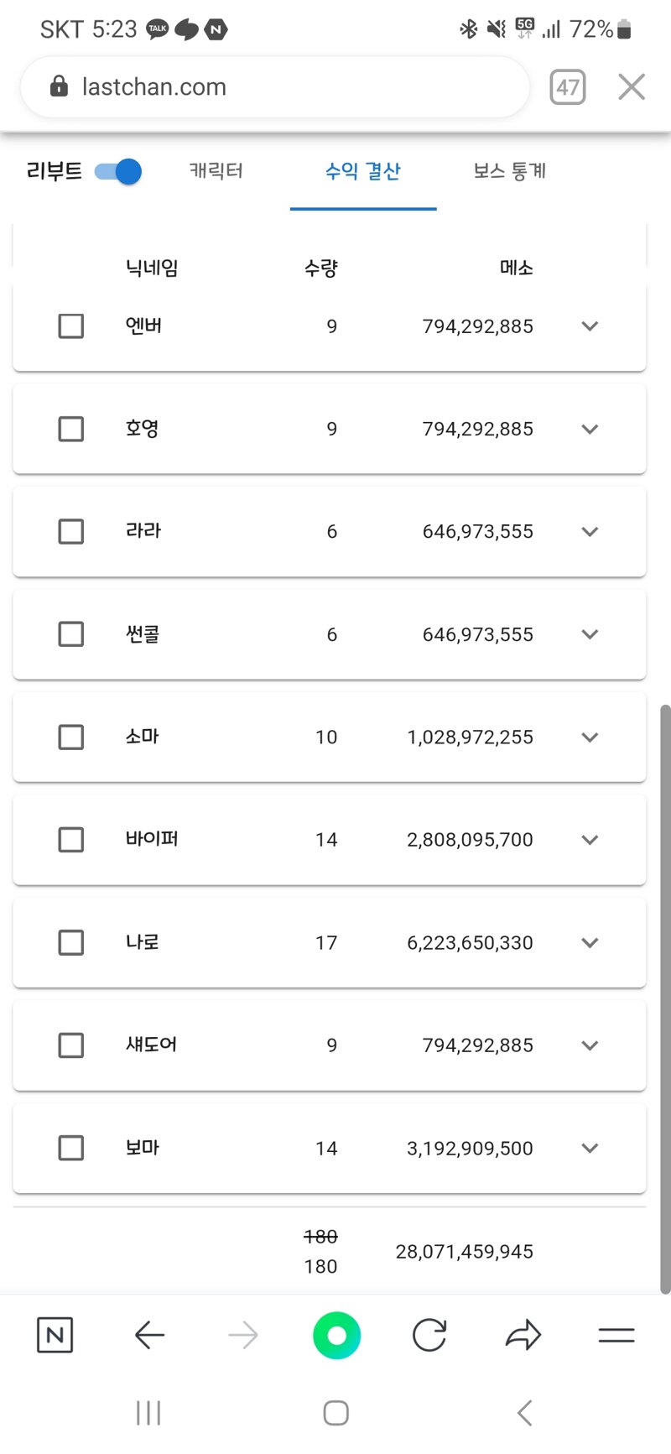This screenshot has height=1454, width=671.
Task: Reload the page with the refresh icon
Action: click(429, 1335)
